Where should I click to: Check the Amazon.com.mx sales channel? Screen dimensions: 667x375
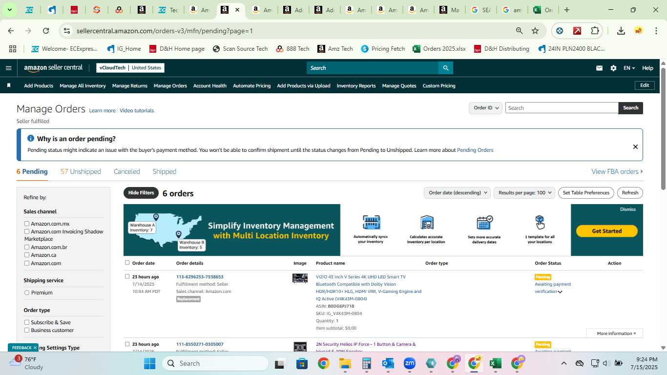point(27,224)
